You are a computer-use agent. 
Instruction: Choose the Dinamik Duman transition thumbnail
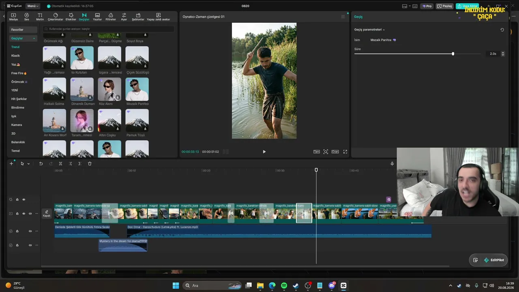click(82, 89)
